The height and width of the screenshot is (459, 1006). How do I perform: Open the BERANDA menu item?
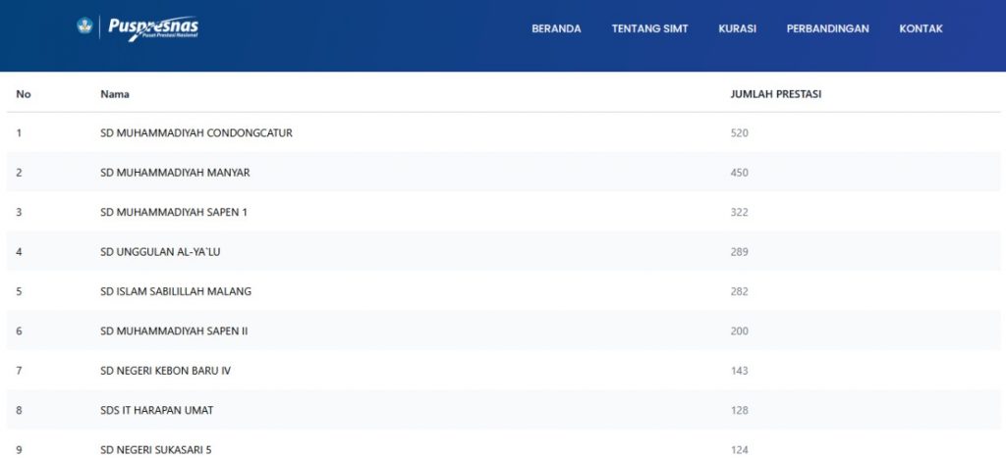coord(556,28)
